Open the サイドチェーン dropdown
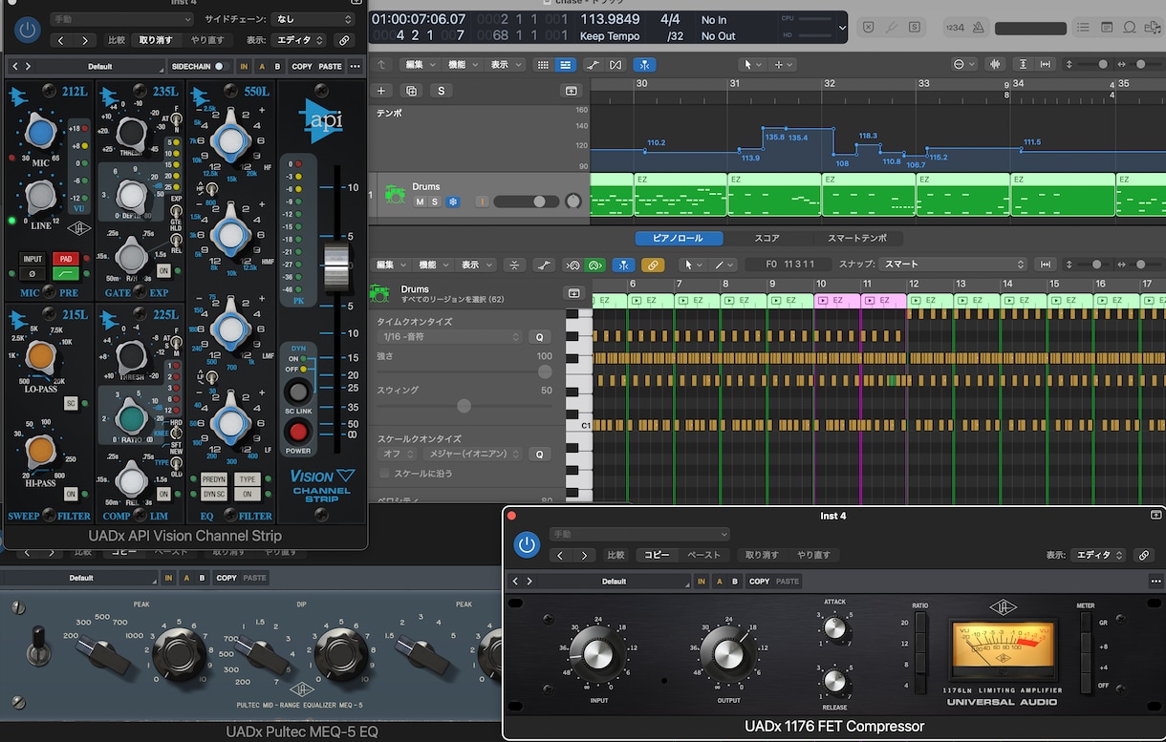This screenshot has width=1166, height=742. point(312,19)
